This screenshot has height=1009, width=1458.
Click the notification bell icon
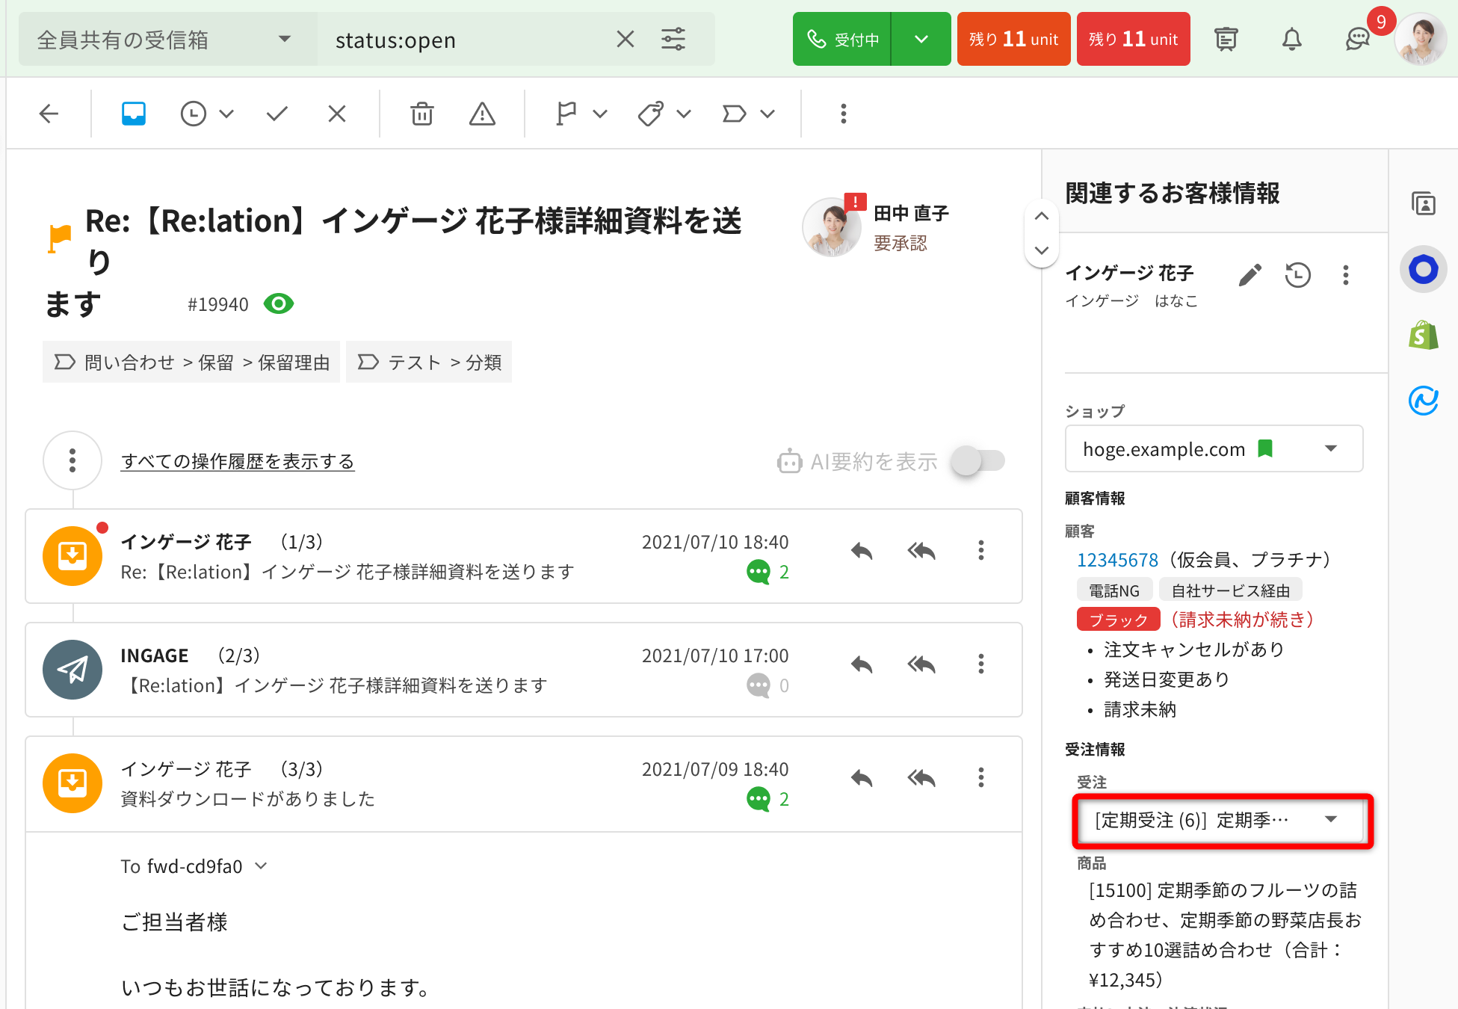pyautogui.click(x=1291, y=39)
